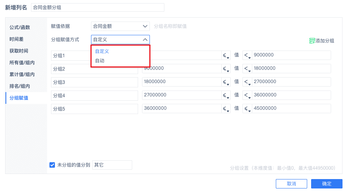The image size is (348, 192).
Task: Open 分组2 upper-bound operator selector
Action: [x=248, y=69]
